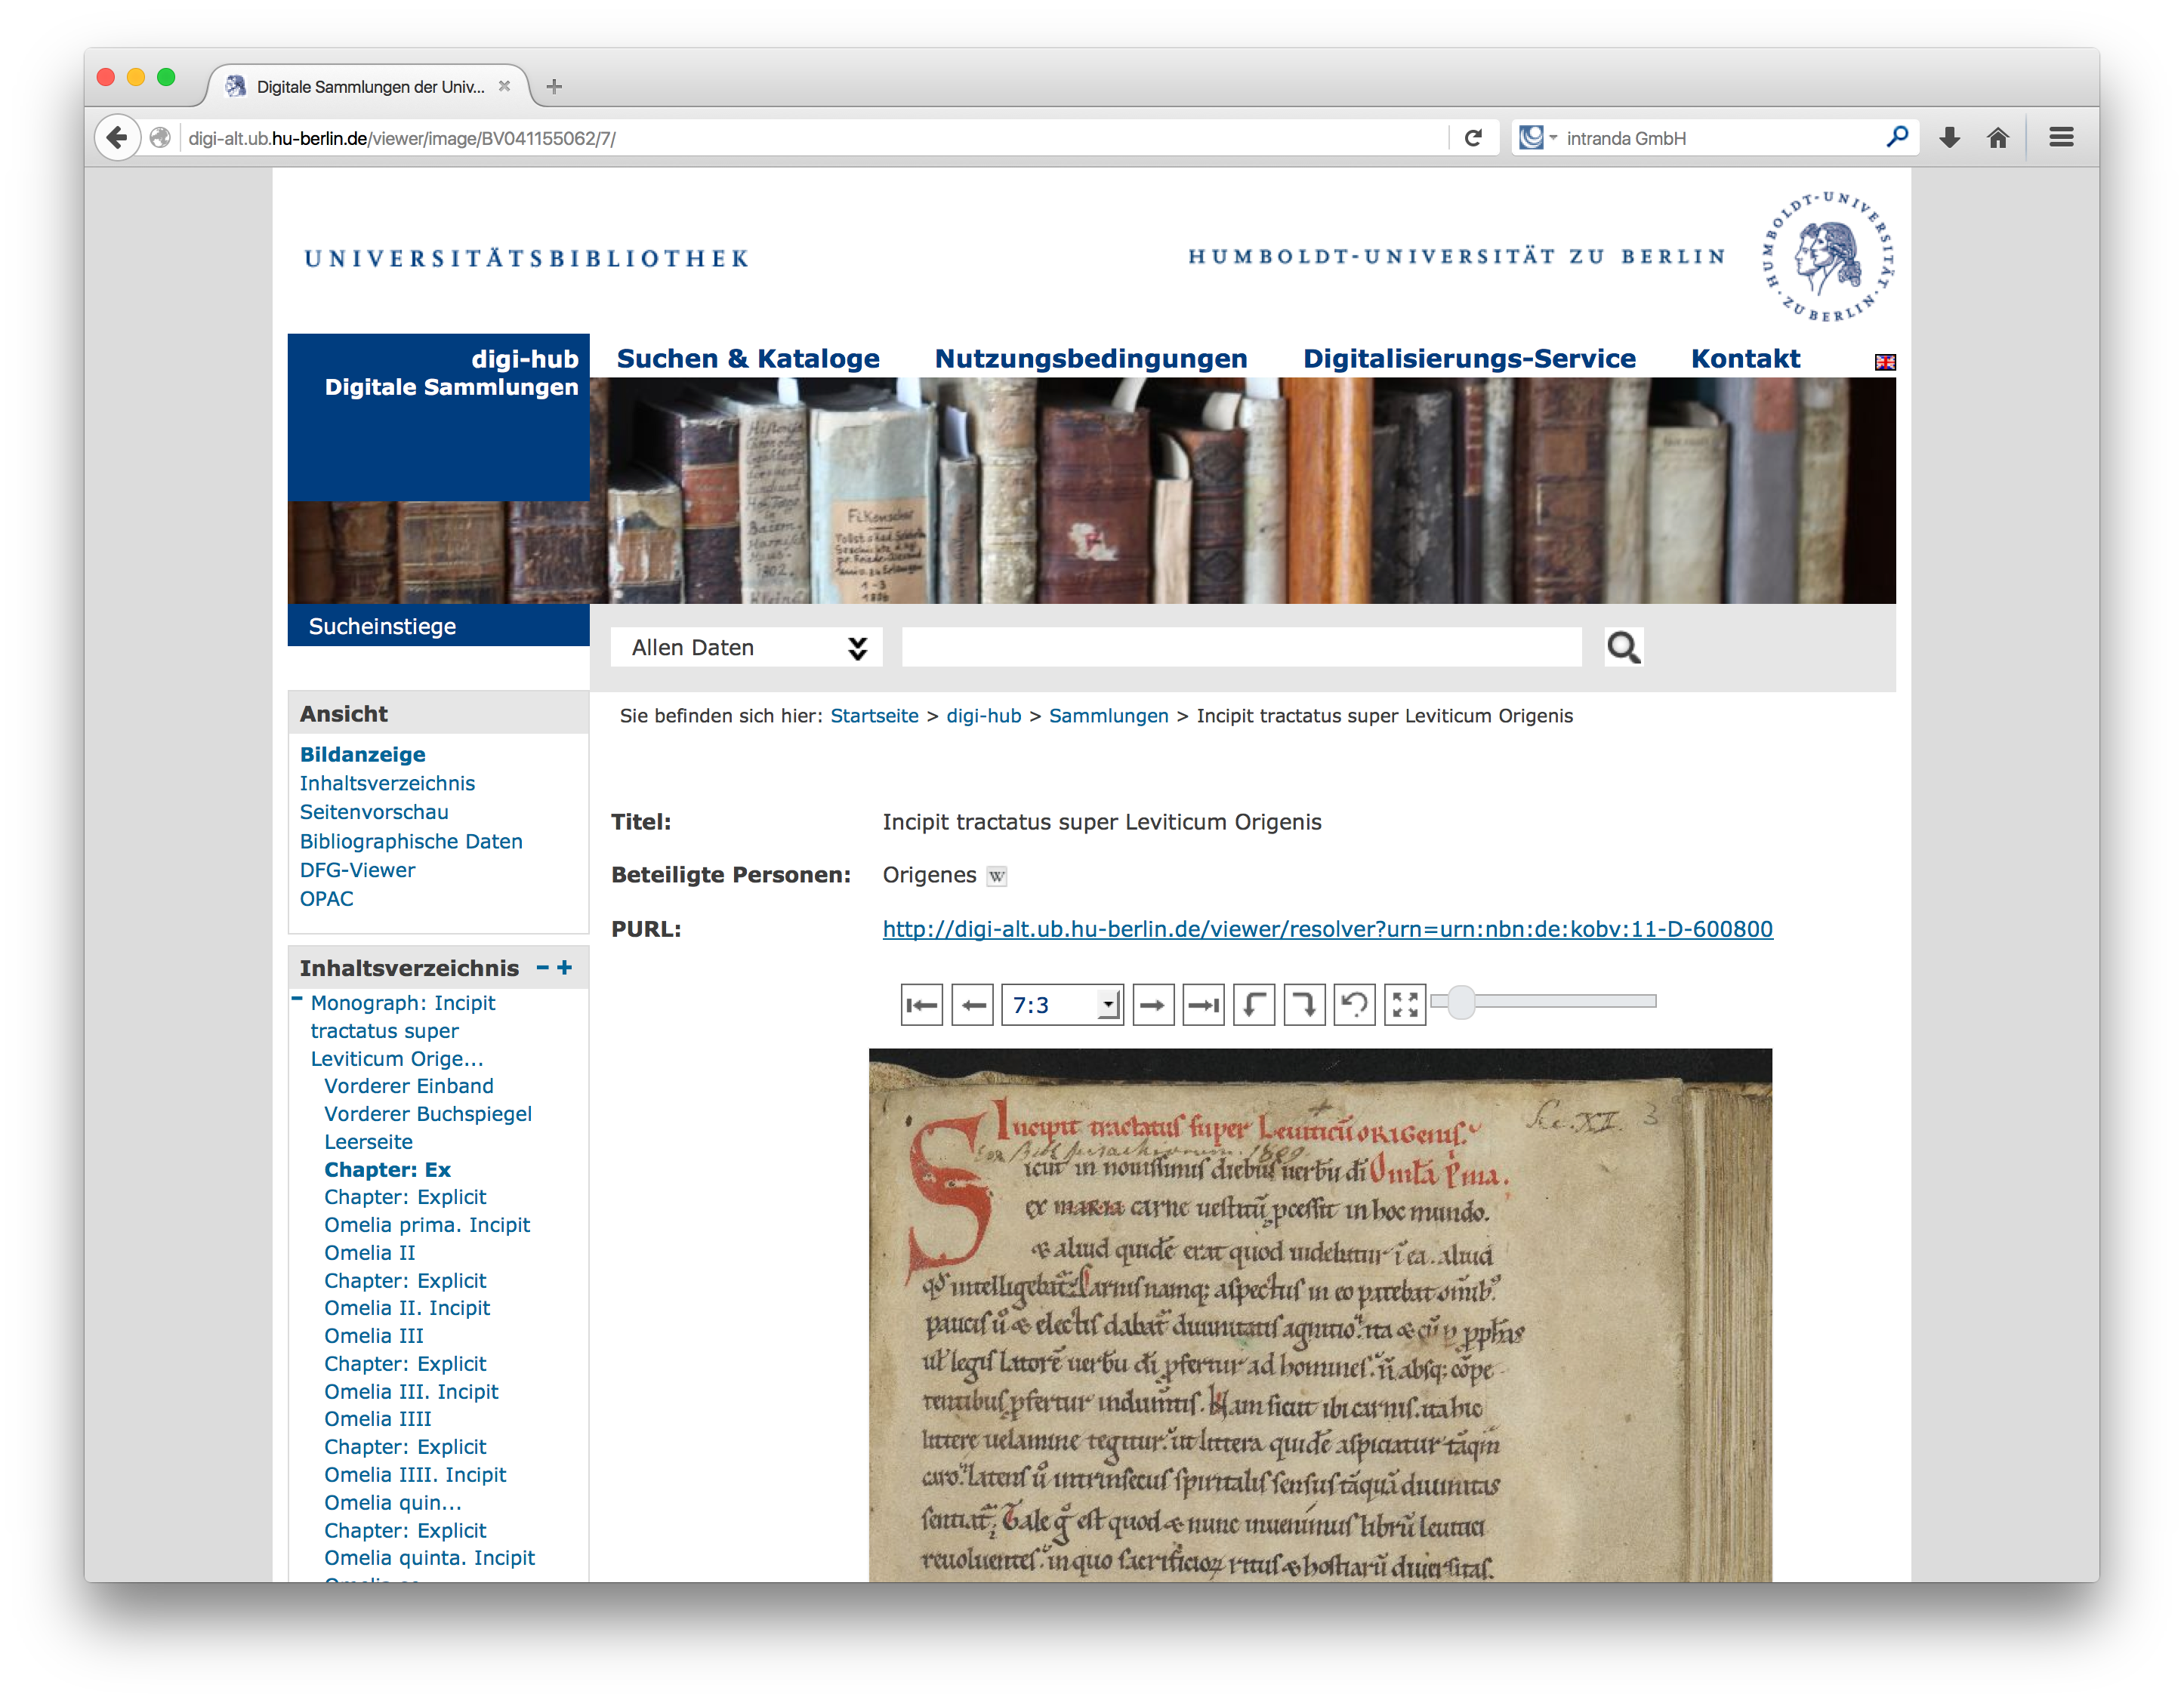Open fullscreen view of the manuscript
Viewport: 2184px width, 1703px height.
click(1405, 1005)
